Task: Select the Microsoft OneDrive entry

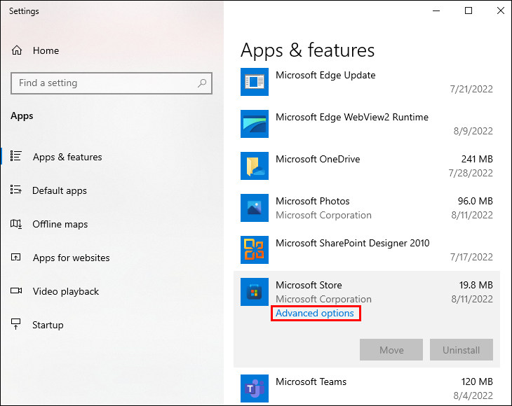Action: [367, 166]
